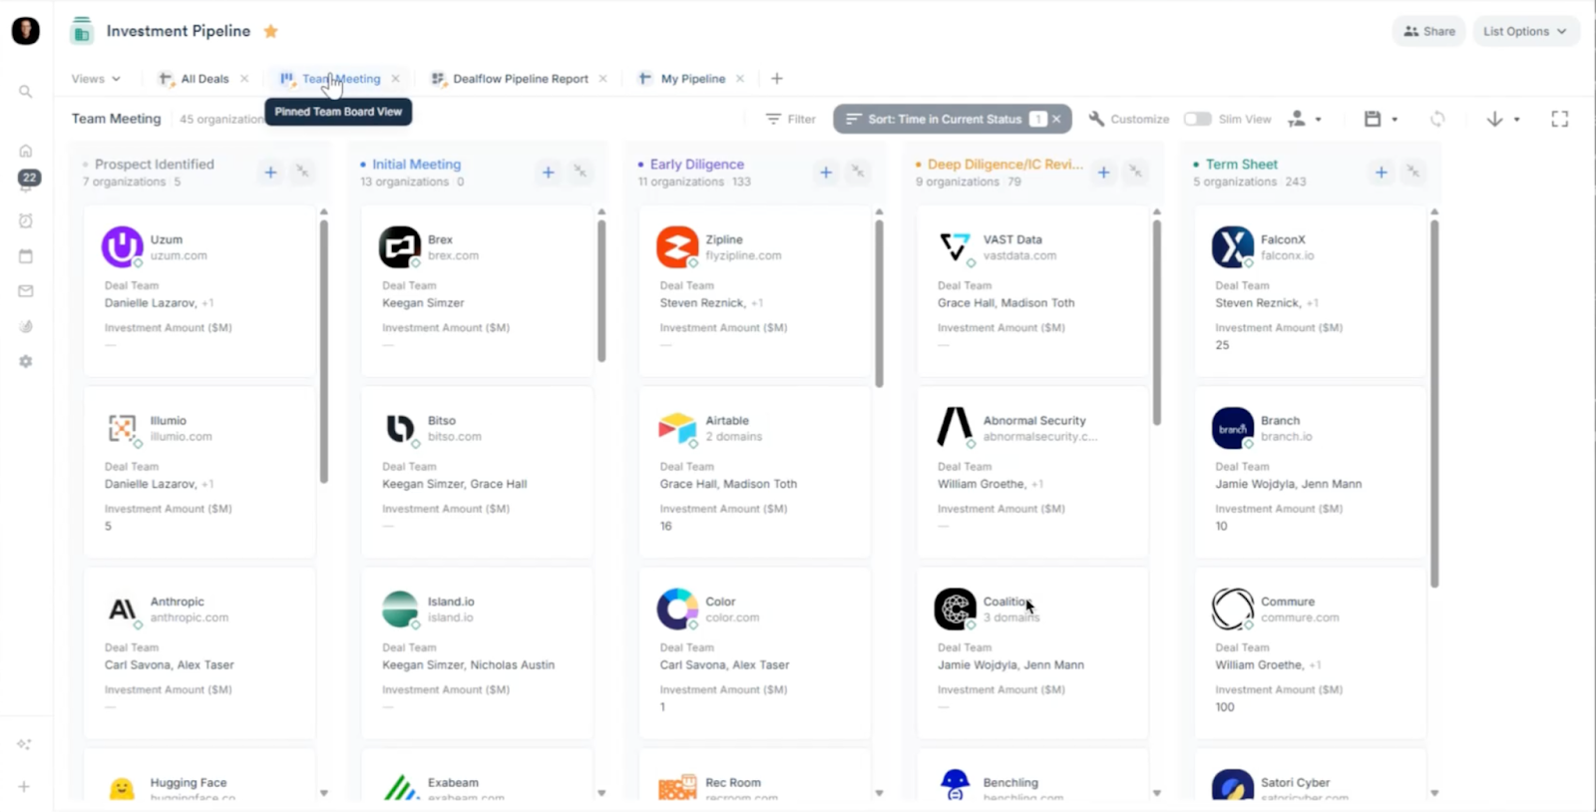
Task: Open notifications badge showing 22
Action: click(x=29, y=179)
